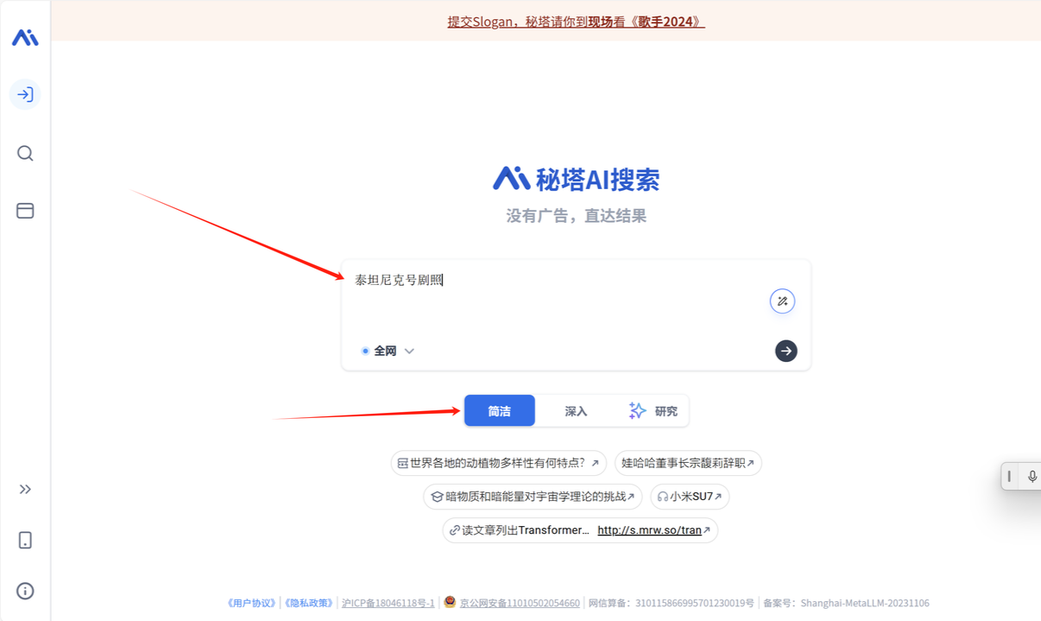Click the sparkle icon on the 研究 tab
The height and width of the screenshot is (621, 1041).
coord(637,410)
